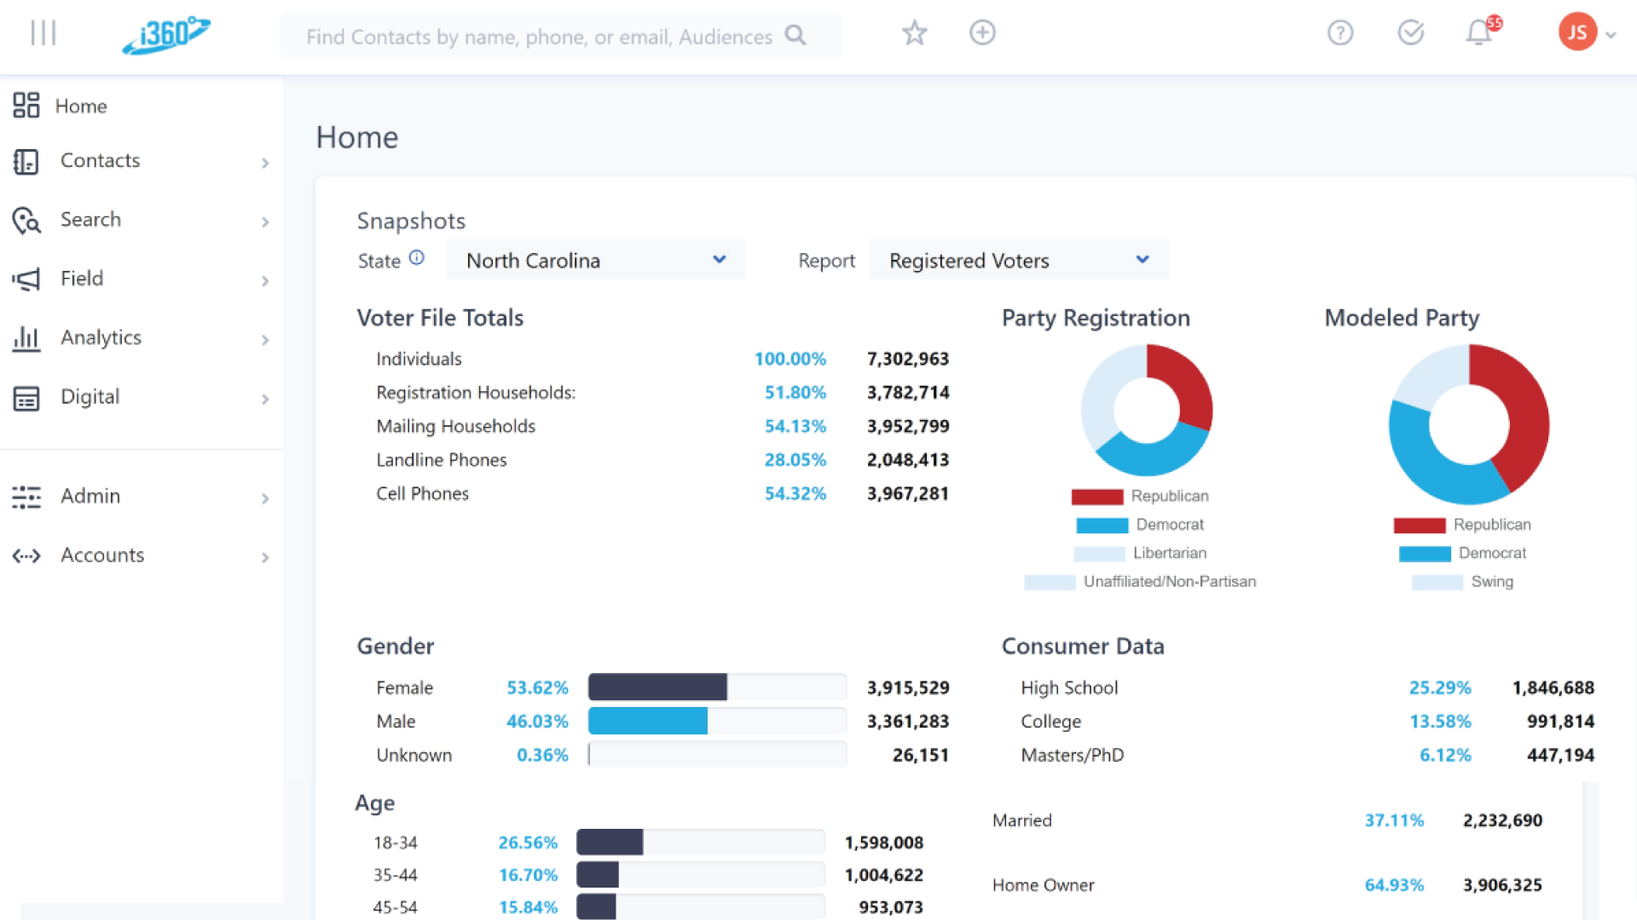
Task: Click the Find Contacts search field
Action: 539,37
